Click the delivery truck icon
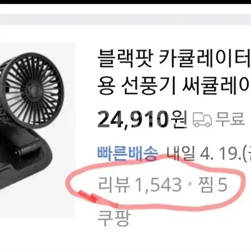Viewport: 251px width, 251px height. (x=202, y=120)
